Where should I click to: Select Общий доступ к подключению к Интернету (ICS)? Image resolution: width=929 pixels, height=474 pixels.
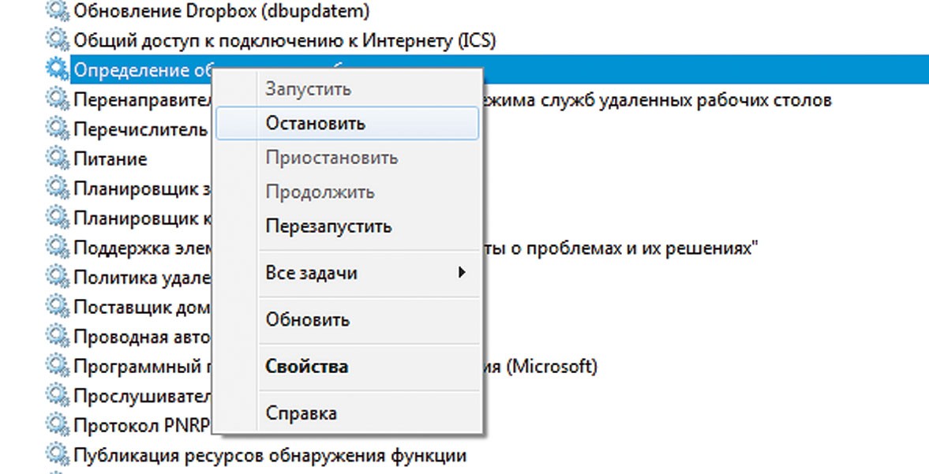pyautogui.click(x=284, y=39)
